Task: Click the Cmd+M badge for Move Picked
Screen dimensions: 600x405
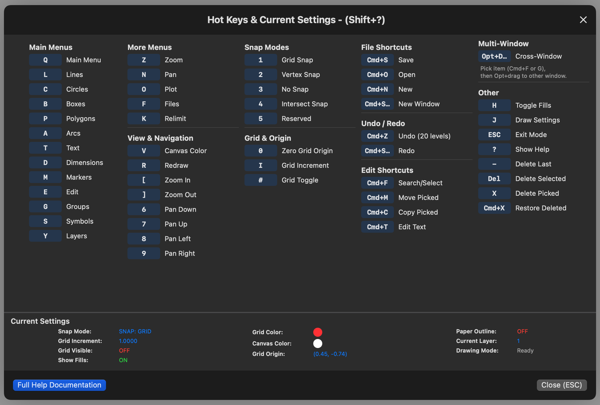Action: pyautogui.click(x=378, y=197)
